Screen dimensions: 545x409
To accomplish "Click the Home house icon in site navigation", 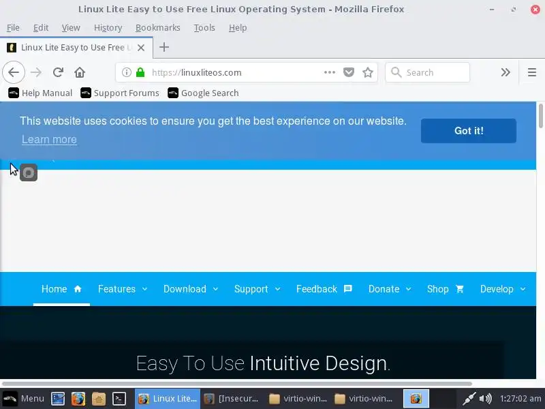I will [x=78, y=289].
